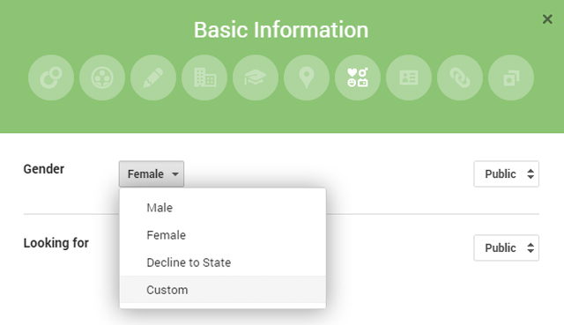Select the Links chain icon

click(x=460, y=78)
